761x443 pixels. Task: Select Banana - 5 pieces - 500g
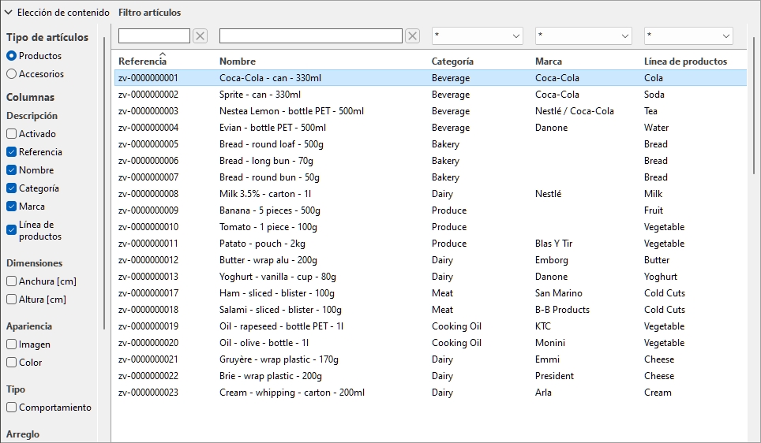pyautogui.click(x=430, y=210)
